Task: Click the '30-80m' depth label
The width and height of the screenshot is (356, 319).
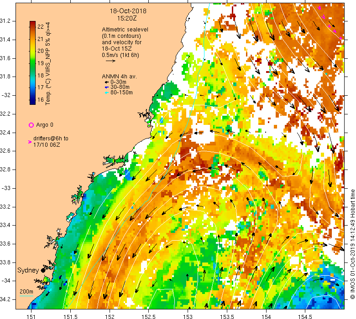Action: coord(120,87)
